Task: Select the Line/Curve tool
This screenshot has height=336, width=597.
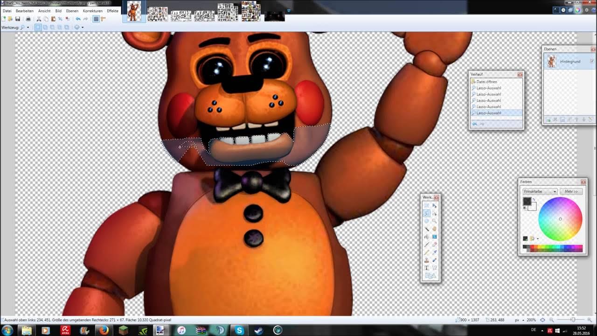Action: [434, 268]
